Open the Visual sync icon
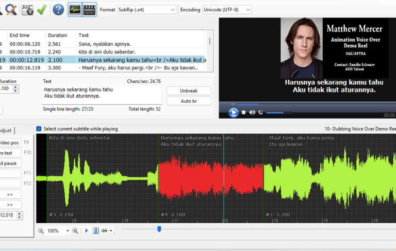Image resolution: width=396 pixels, height=251 pixels. tap(27, 10)
